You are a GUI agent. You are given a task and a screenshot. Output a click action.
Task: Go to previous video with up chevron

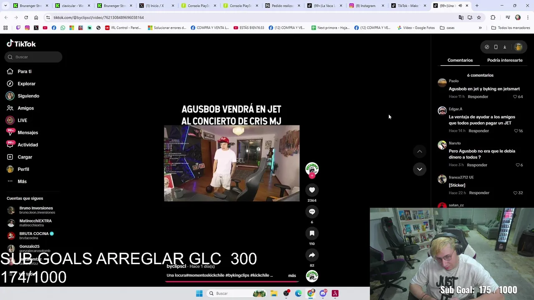click(419, 152)
